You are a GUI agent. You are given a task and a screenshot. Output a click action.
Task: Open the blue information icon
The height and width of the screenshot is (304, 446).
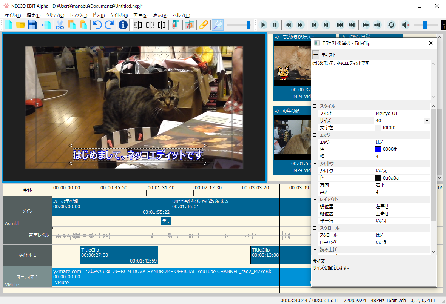[123, 25]
